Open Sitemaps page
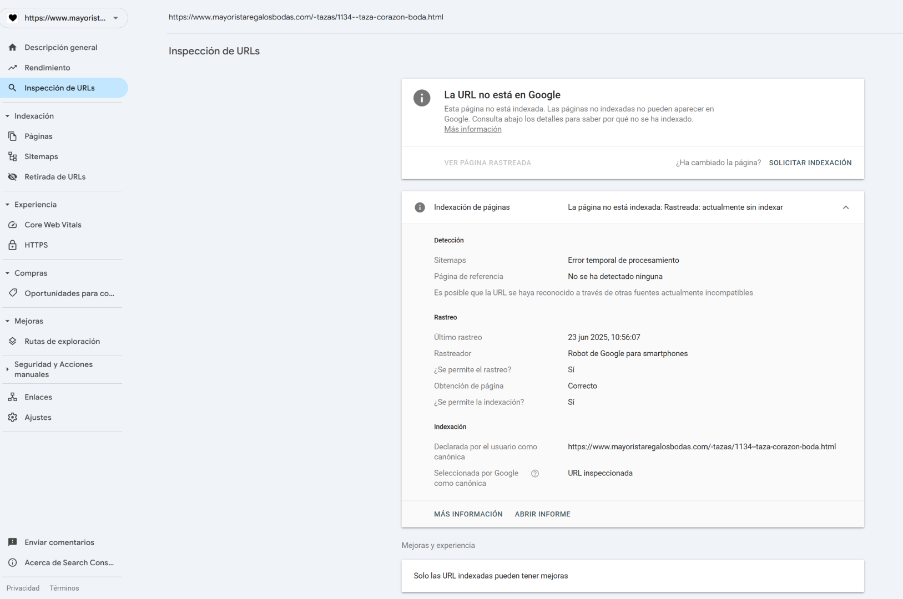 64,156
